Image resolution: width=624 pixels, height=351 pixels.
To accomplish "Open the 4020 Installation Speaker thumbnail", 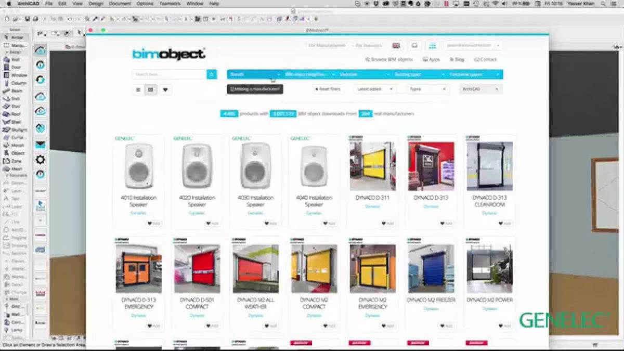I will (197, 166).
